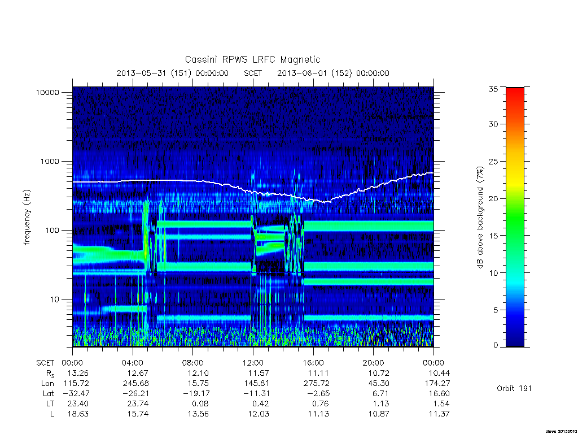Click the 0 color bar tick label
This screenshot has height=434, width=578.
[x=496, y=345]
